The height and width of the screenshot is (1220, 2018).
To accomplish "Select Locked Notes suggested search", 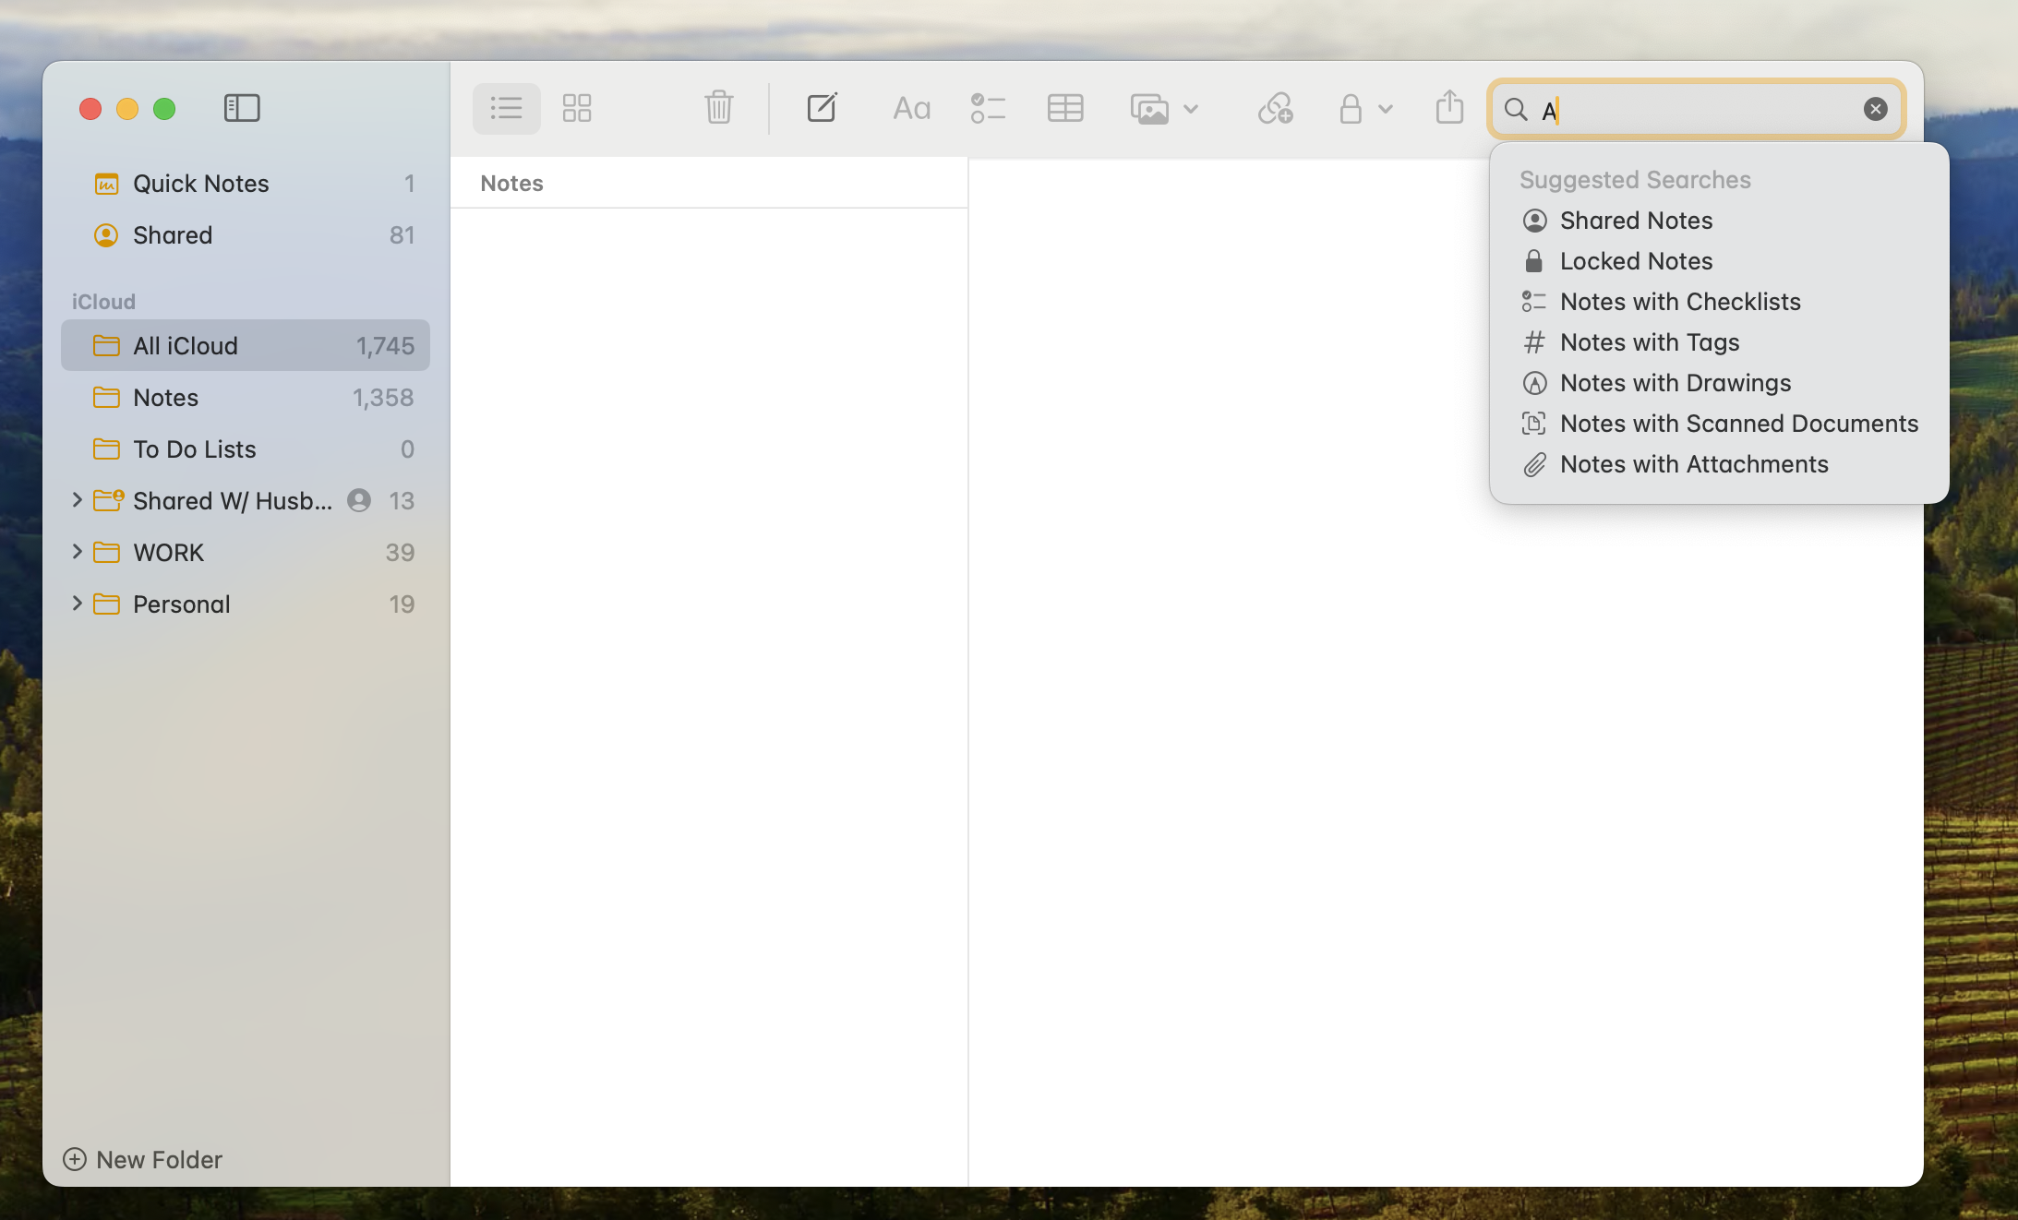I will (1636, 261).
